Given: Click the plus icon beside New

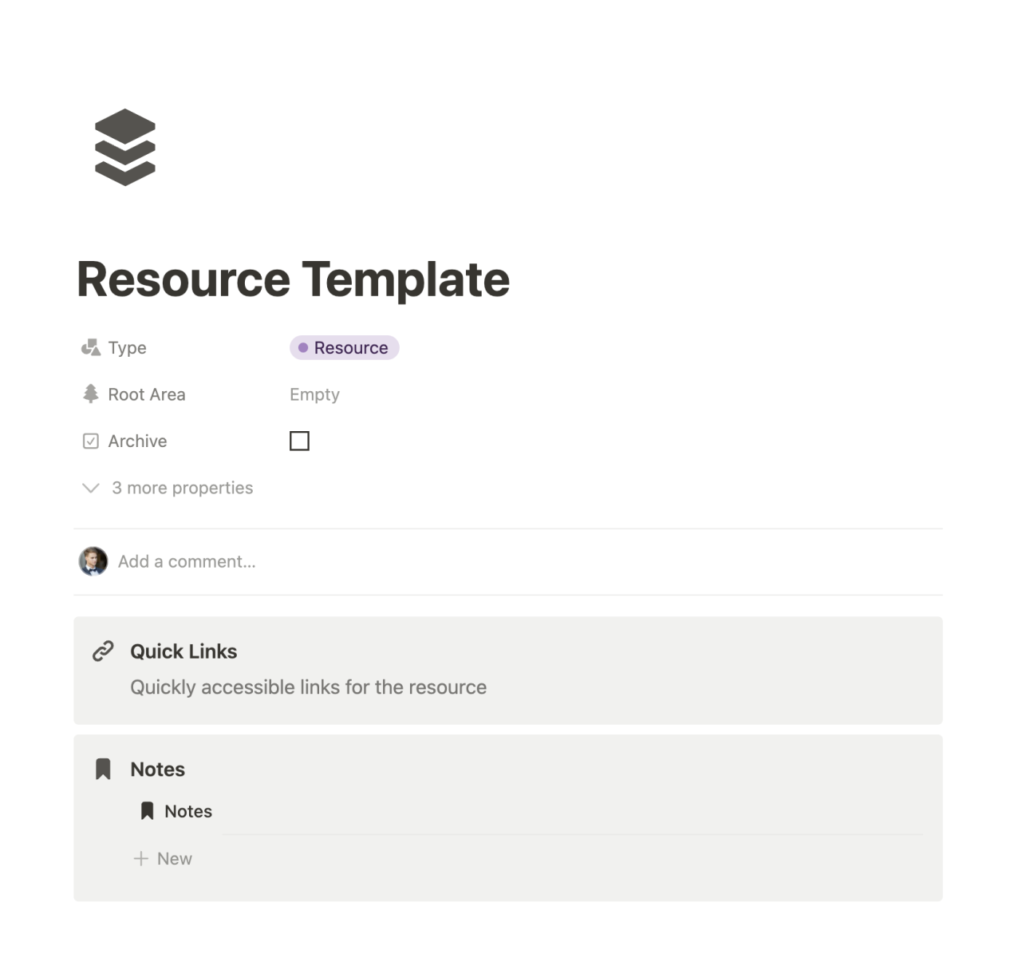Looking at the screenshot, I should point(141,859).
